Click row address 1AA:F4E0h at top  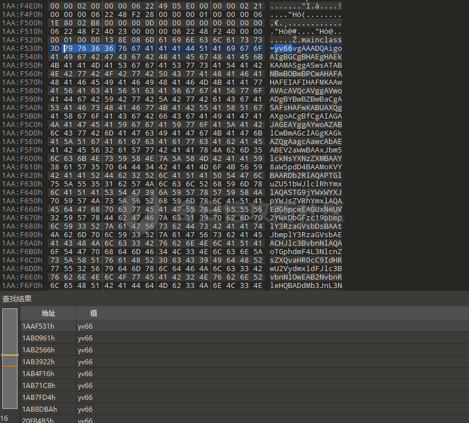point(22,5)
